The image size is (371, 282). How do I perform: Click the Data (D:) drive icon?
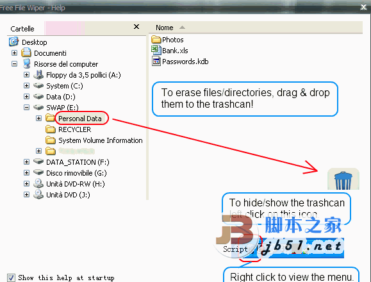tap(38, 96)
